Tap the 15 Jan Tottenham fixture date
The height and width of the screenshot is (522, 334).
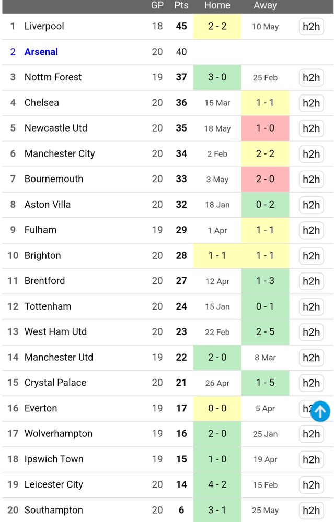click(x=217, y=306)
